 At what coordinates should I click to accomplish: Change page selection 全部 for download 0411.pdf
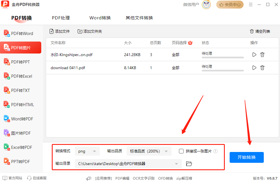pyautogui.click(x=176, y=68)
